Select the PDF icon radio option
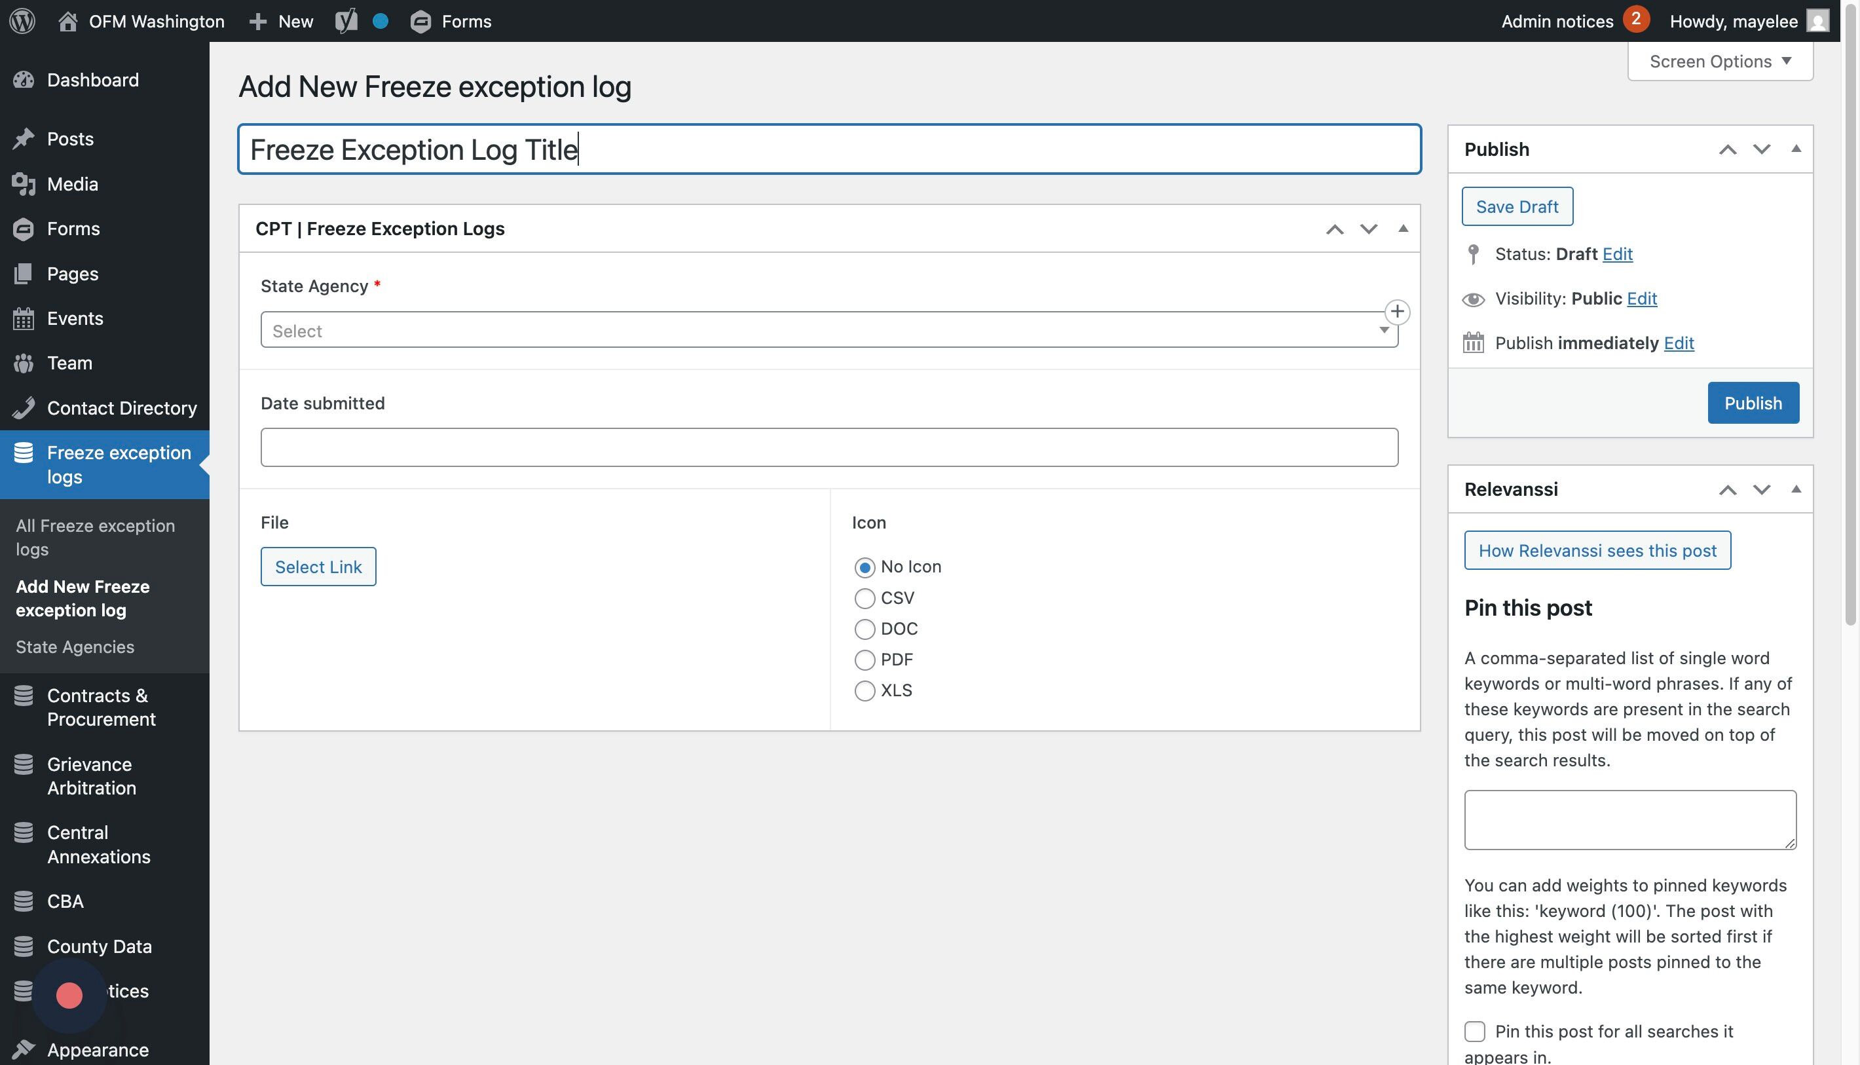 pos(865,660)
